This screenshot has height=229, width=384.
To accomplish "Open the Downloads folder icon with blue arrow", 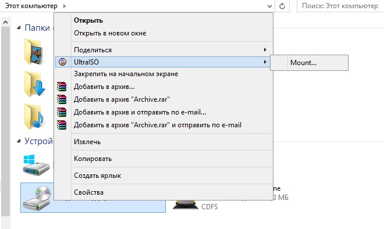I will [x=35, y=84].
